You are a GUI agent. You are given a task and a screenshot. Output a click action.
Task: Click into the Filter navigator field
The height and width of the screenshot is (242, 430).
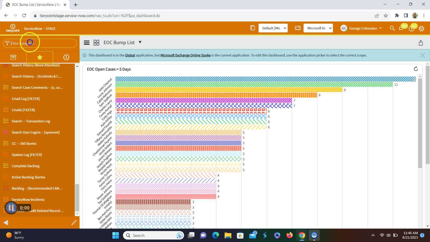point(40,43)
